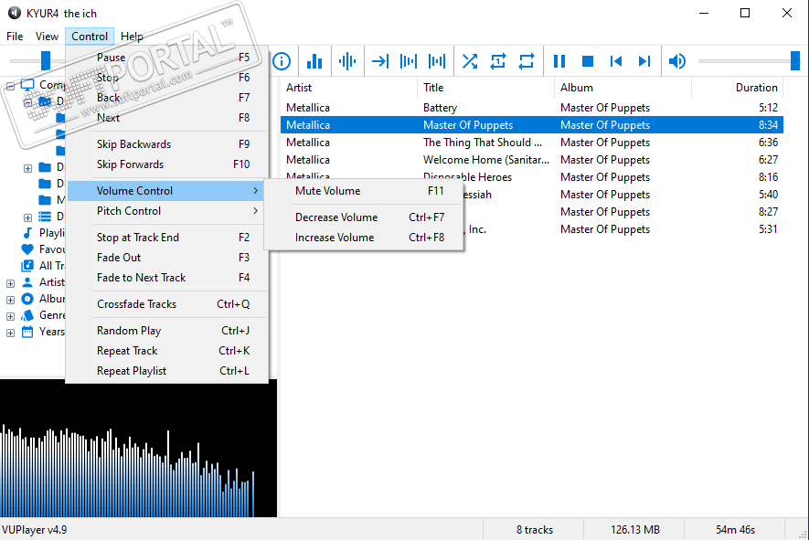This screenshot has height=540, width=809.
Task: Open the track information icon
Action: click(x=282, y=61)
